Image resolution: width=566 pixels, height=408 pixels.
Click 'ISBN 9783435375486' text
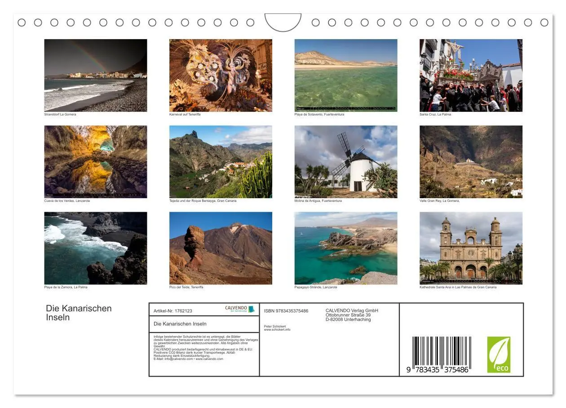tap(286, 311)
